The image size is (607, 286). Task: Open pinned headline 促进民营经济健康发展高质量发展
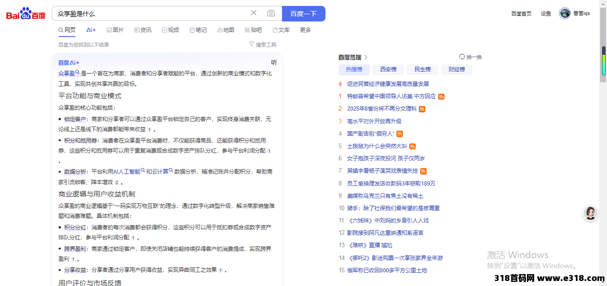click(388, 84)
